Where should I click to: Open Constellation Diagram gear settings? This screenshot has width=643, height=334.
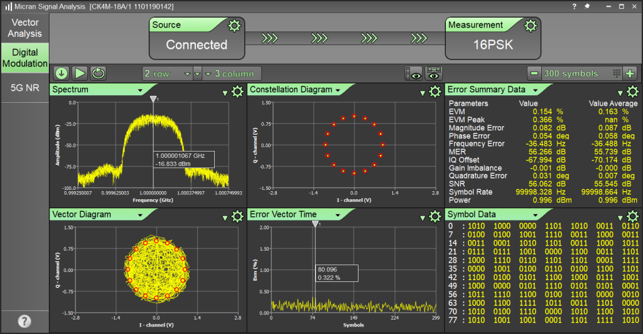(435, 93)
